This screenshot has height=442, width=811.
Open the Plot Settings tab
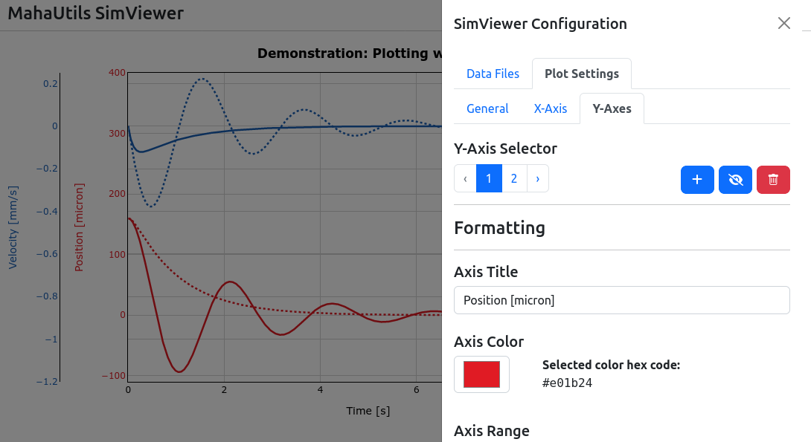click(582, 74)
